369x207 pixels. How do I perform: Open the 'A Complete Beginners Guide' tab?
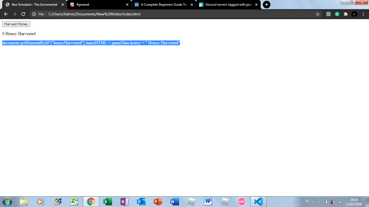click(164, 5)
